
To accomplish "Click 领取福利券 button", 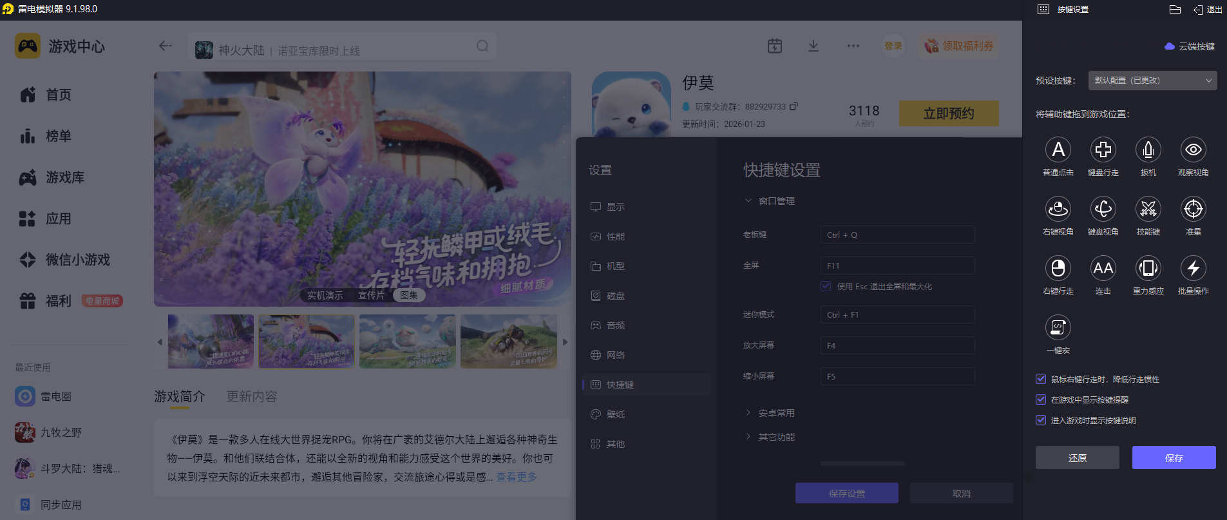I will tap(959, 46).
